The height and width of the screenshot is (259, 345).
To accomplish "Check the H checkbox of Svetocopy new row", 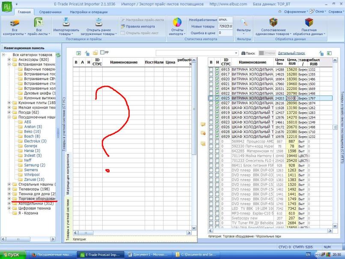I will point(217,218).
